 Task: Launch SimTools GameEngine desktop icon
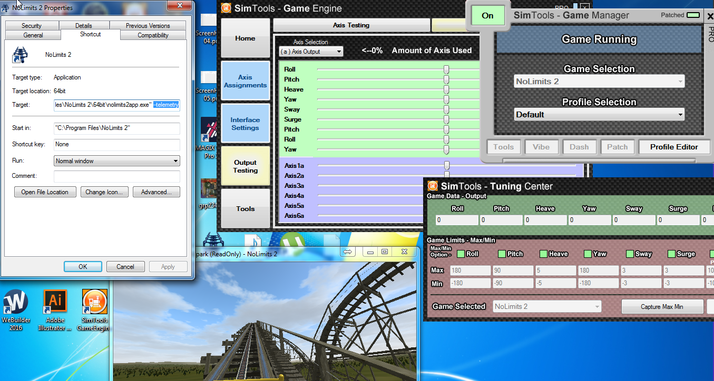coord(95,310)
